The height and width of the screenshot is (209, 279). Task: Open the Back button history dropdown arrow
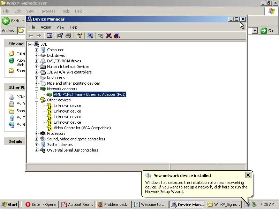23,21
